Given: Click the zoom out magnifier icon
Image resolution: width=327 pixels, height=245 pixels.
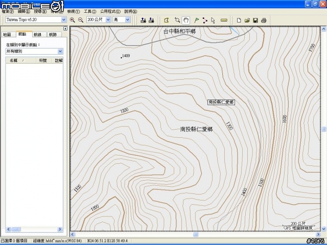Looking at the screenshot, I should (80, 20).
